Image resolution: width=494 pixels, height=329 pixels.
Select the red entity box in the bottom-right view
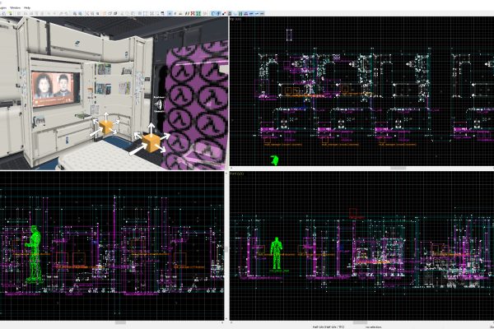(353, 212)
